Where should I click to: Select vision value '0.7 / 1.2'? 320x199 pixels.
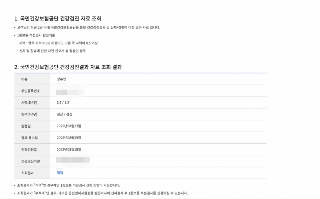63,103
